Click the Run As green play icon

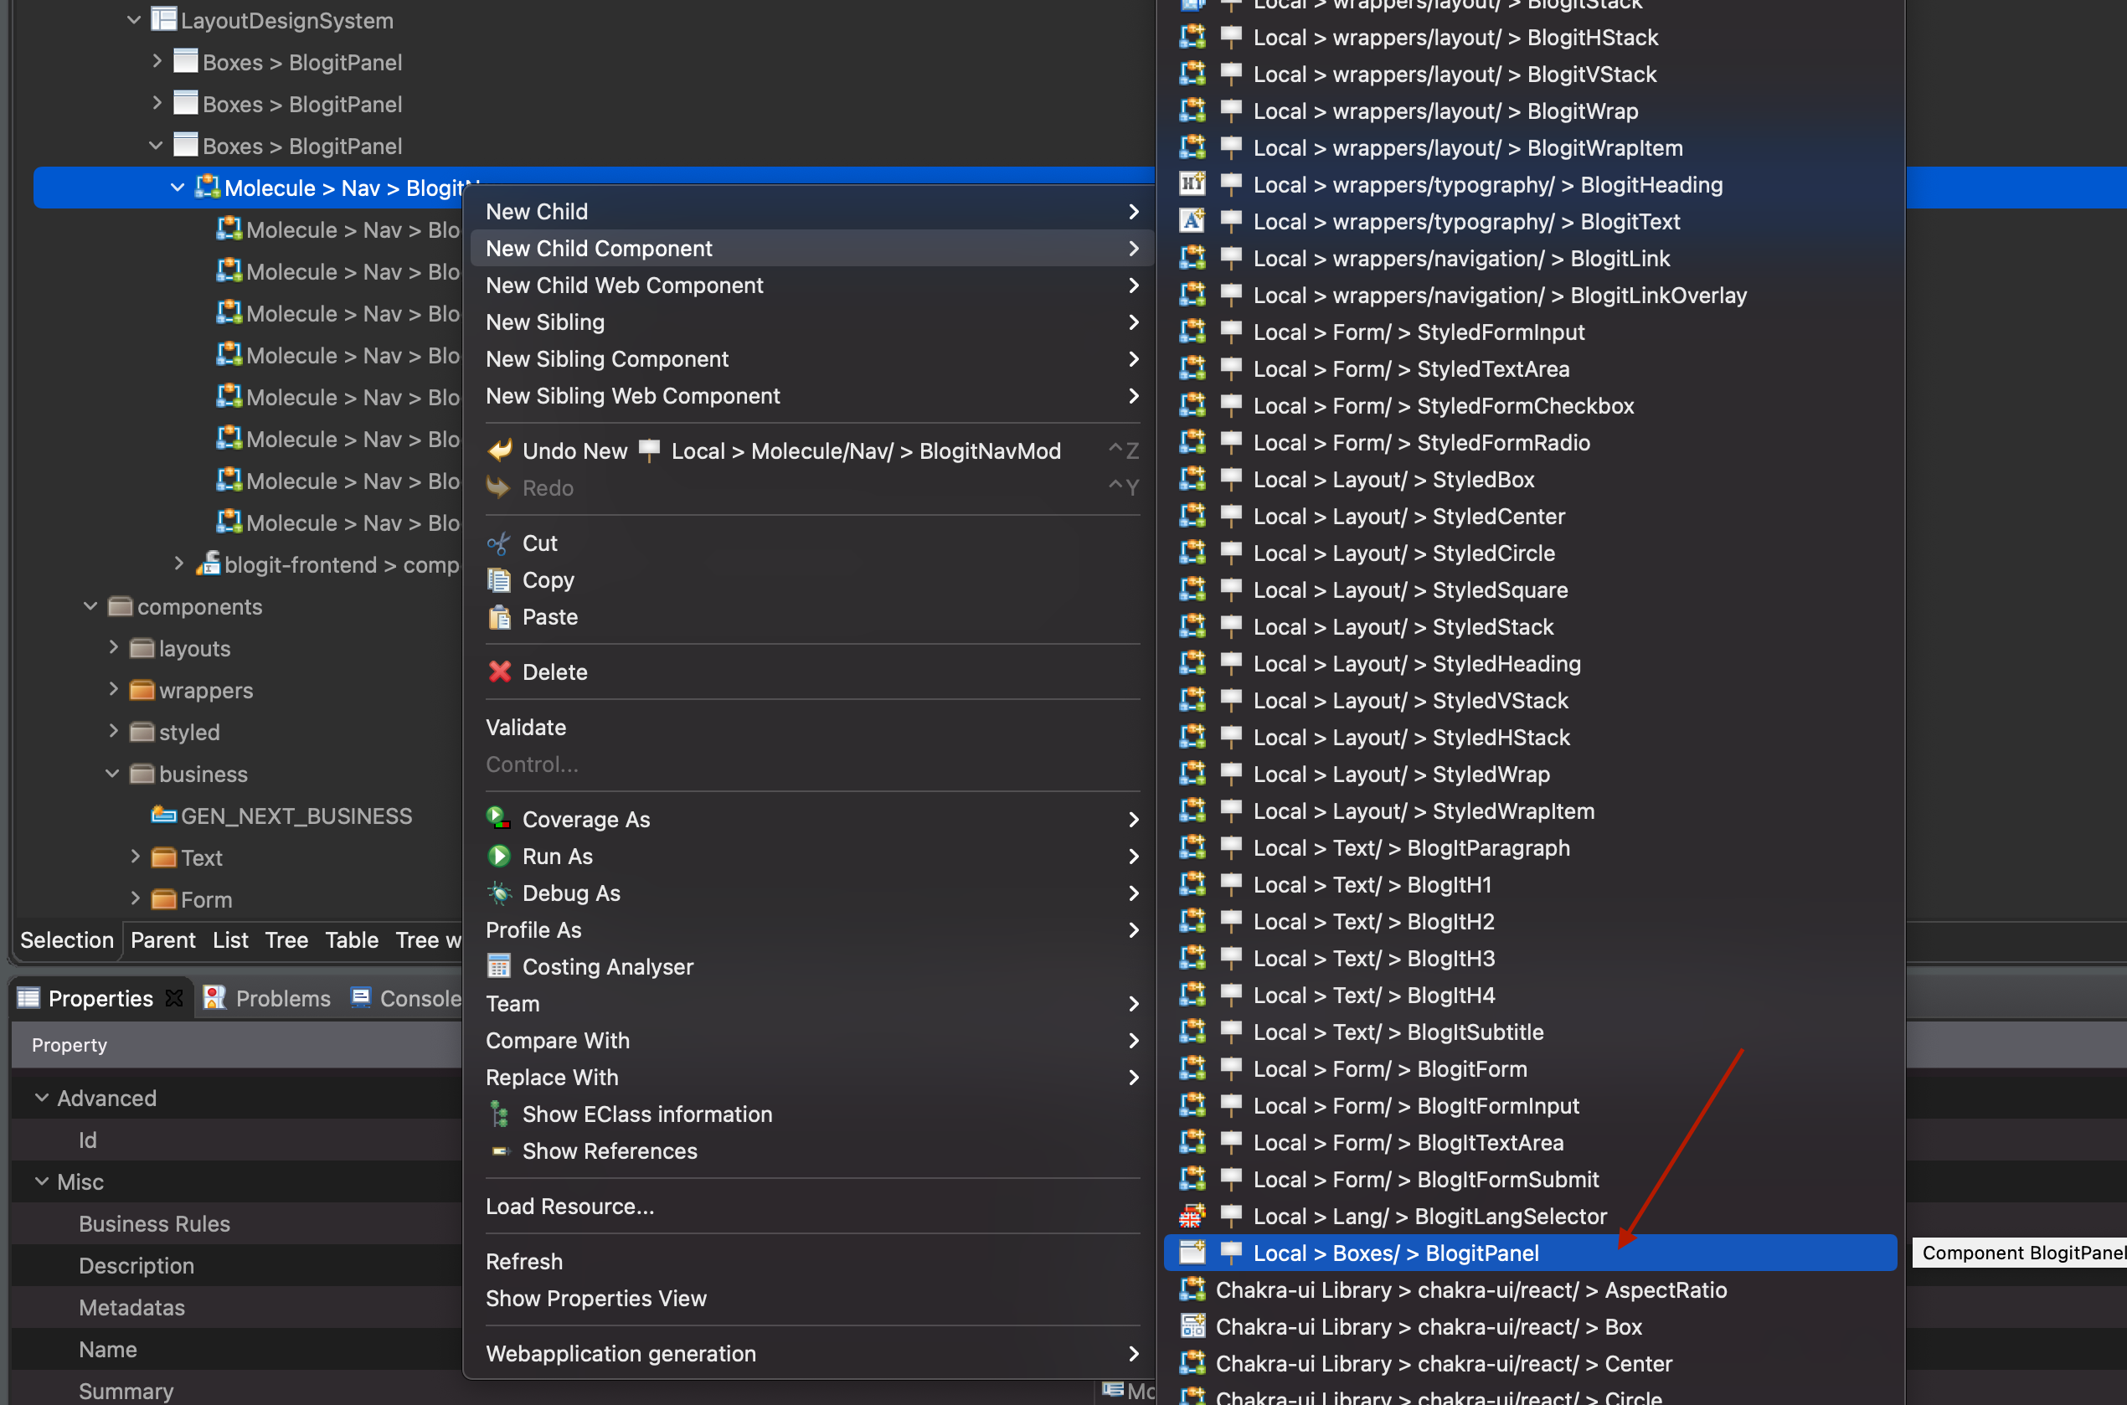click(x=499, y=857)
